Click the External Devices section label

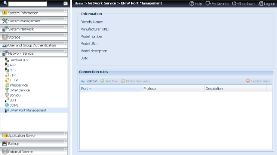point(21,152)
